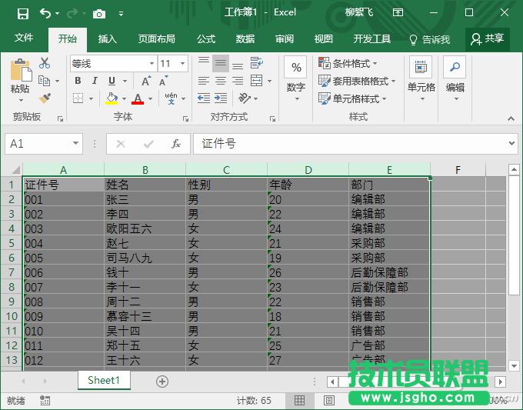Screen dimensions: 523x410
Task: Click the Decrease Indent icon
Action: 204,98
